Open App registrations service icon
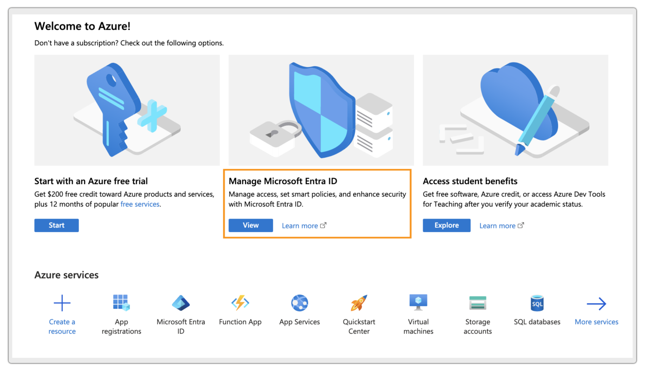This screenshot has width=646, height=370. 121,303
